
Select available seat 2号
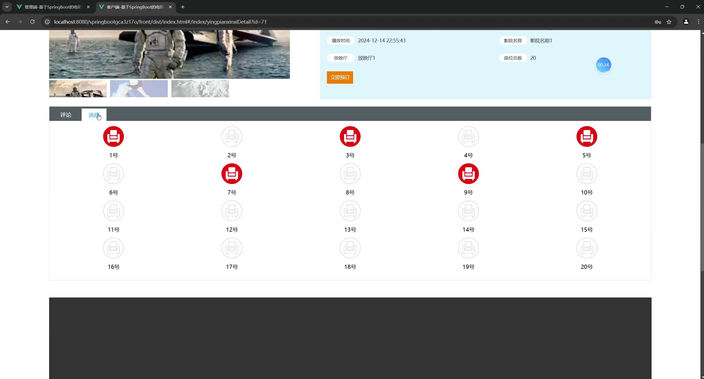pyautogui.click(x=232, y=137)
